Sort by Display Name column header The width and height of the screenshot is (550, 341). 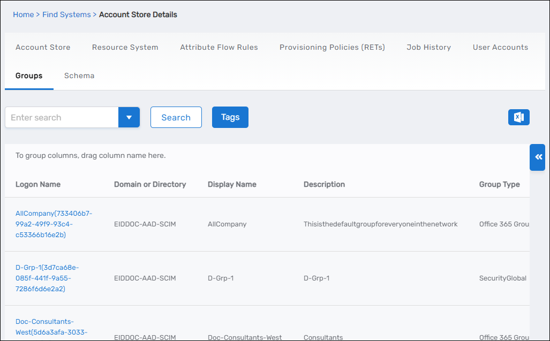tap(232, 184)
